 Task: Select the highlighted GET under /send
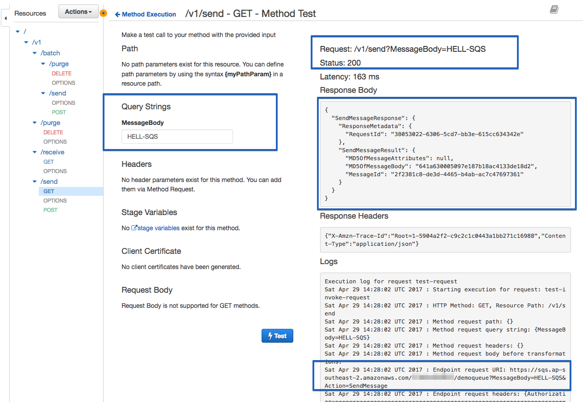[x=49, y=191]
